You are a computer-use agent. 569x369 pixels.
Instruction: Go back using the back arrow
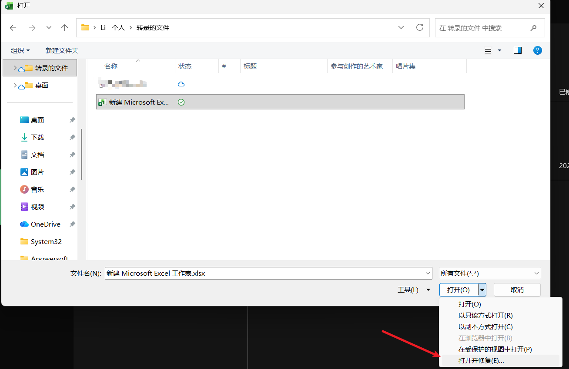13,28
